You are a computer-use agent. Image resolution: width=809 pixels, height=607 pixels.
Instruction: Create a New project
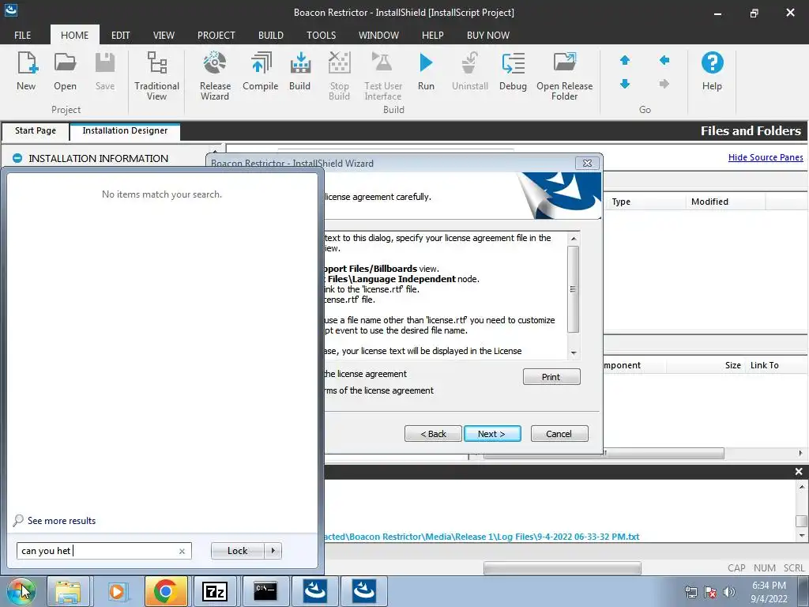click(26, 71)
